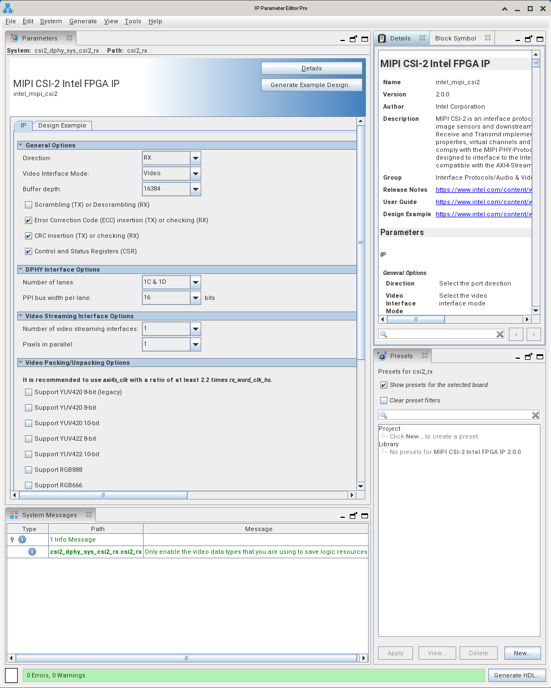Image resolution: width=551 pixels, height=688 pixels.
Task: Collapse the General Options section
Action: point(21,145)
